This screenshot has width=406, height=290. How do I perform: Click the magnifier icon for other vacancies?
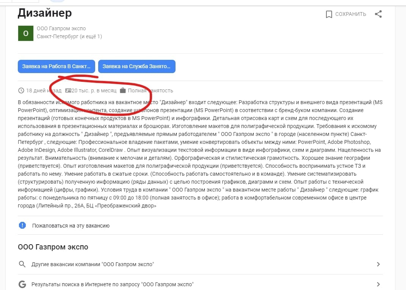(x=22, y=264)
